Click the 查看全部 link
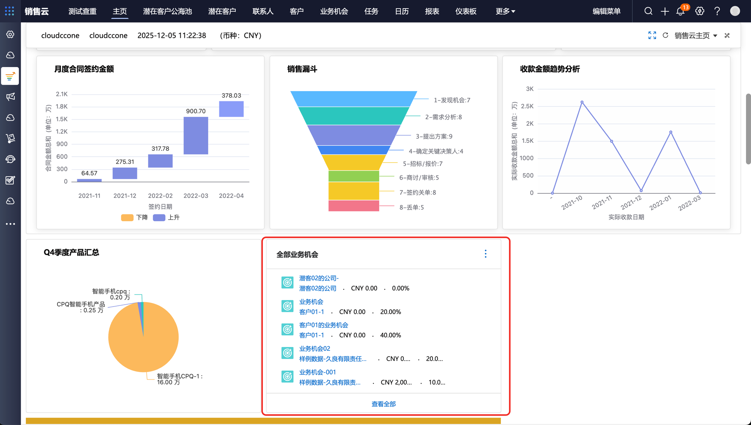The image size is (751, 425). point(383,404)
